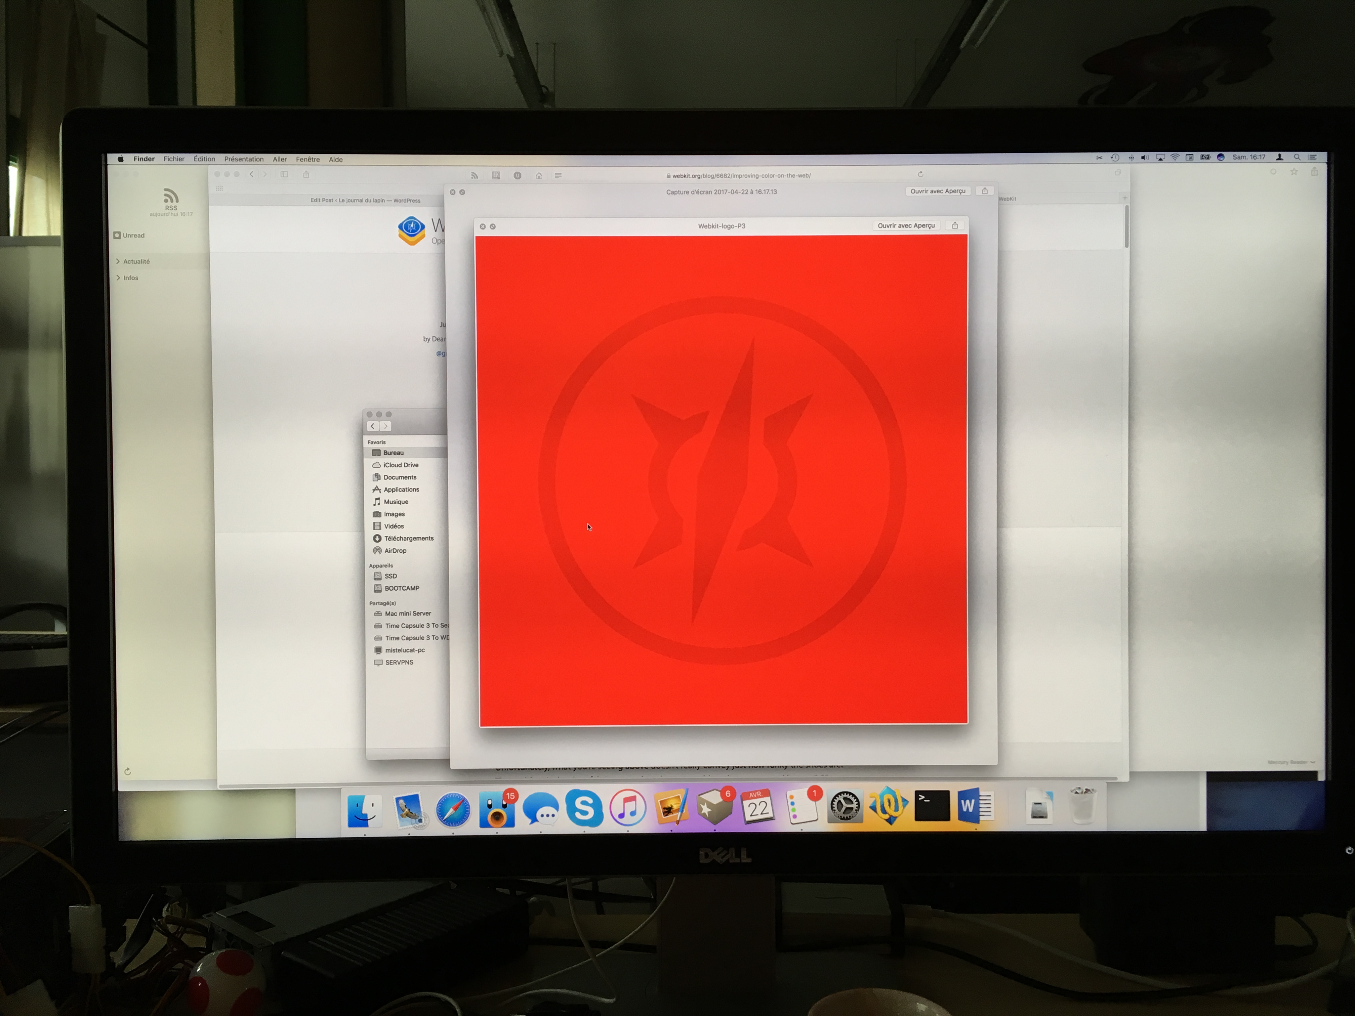This screenshot has height=1016, width=1355.
Task: Open Messages from the Dock
Action: [x=540, y=810]
